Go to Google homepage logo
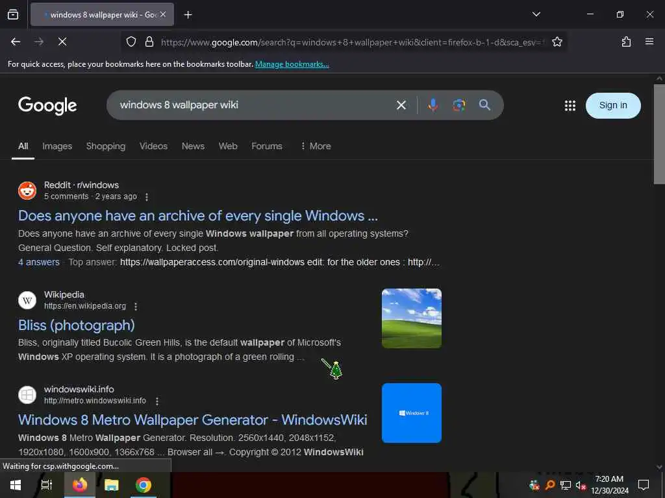Screen dimensions: 665x498 tap(47, 106)
